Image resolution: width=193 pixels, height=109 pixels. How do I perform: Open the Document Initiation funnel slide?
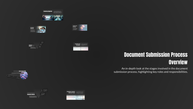tap(37, 93)
